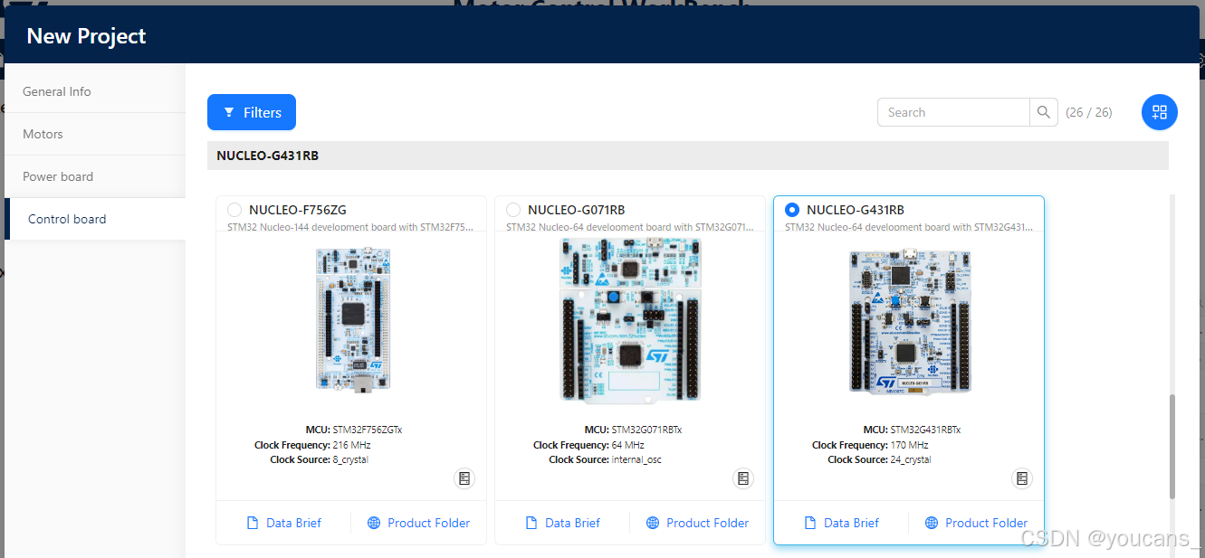Screen dimensions: 1205x558
Task: Click the board list vertical scrollbar
Action: click(1172, 447)
